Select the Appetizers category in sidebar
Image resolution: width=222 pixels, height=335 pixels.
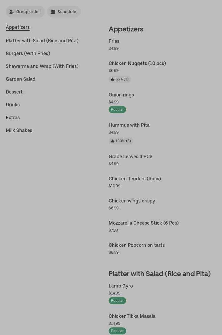(18, 27)
